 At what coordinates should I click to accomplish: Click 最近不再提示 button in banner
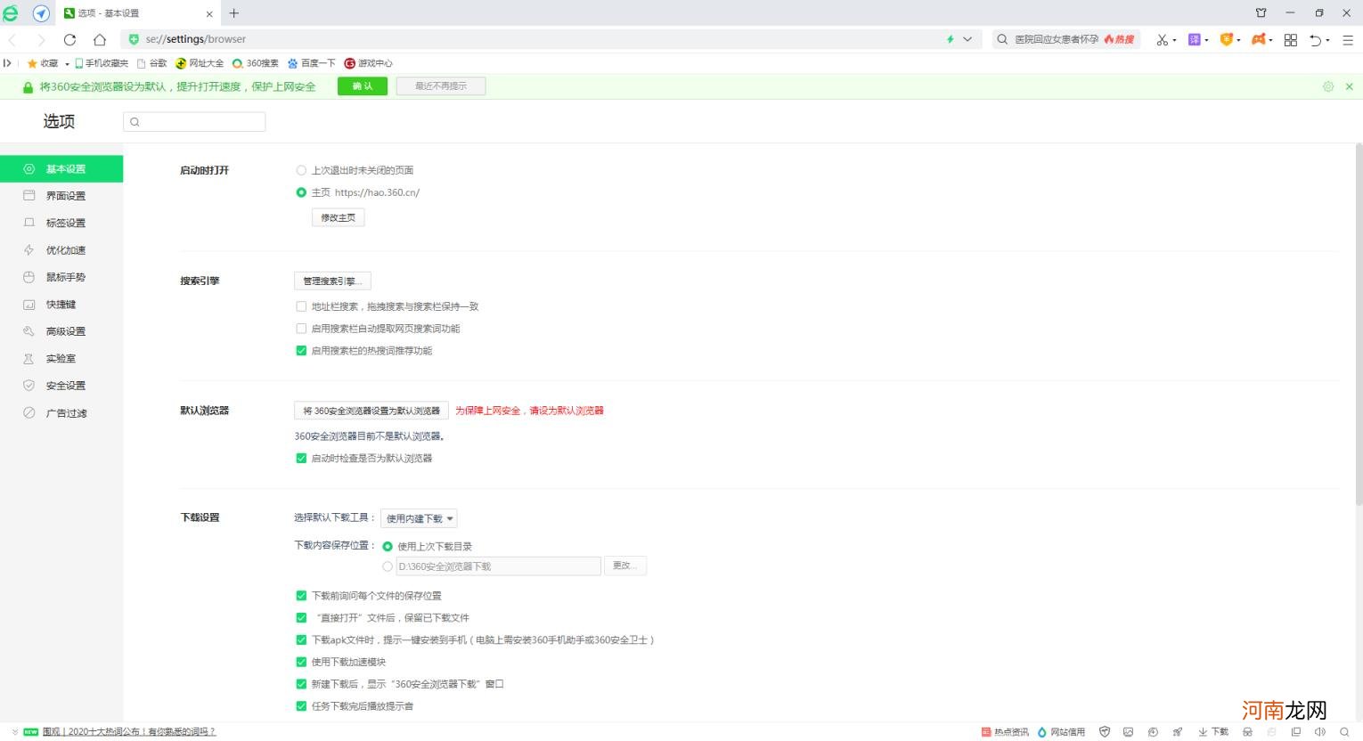click(441, 86)
